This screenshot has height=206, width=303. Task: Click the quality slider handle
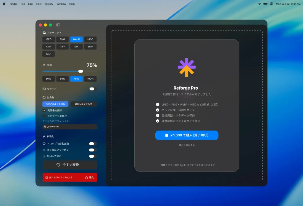click(80, 71)
